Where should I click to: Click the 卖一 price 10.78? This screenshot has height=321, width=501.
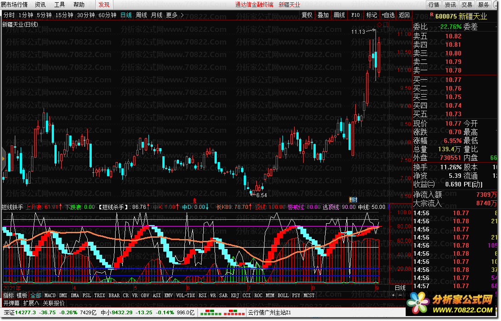coord(453,70)
